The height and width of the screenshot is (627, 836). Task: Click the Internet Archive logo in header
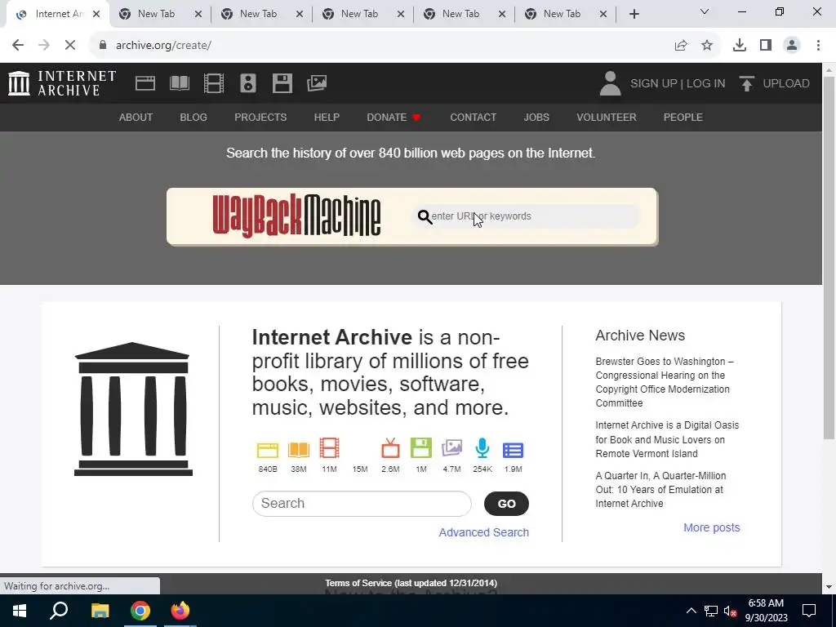coord(62,83)
